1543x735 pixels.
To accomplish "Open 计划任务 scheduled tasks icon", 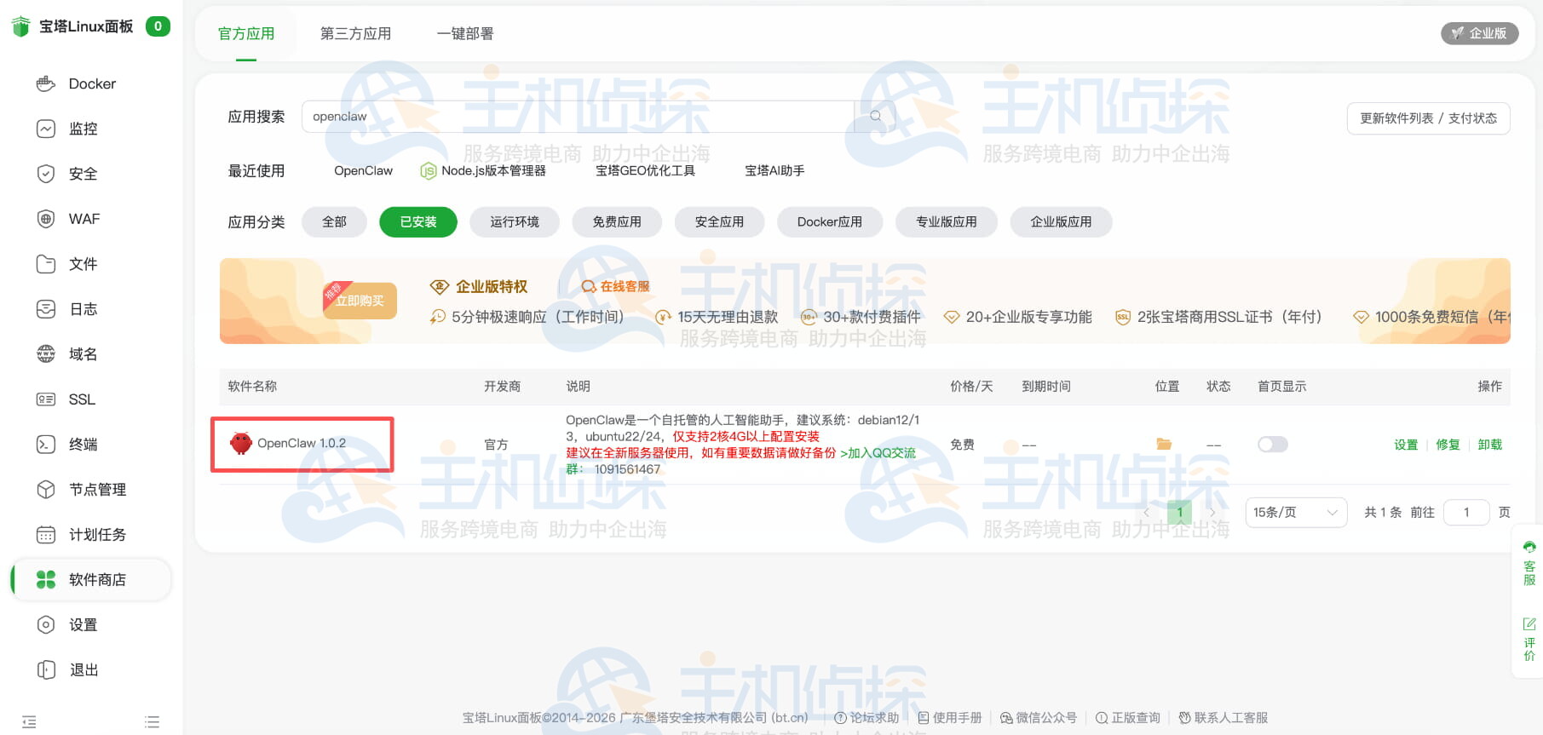I will (x=46, y=535).
